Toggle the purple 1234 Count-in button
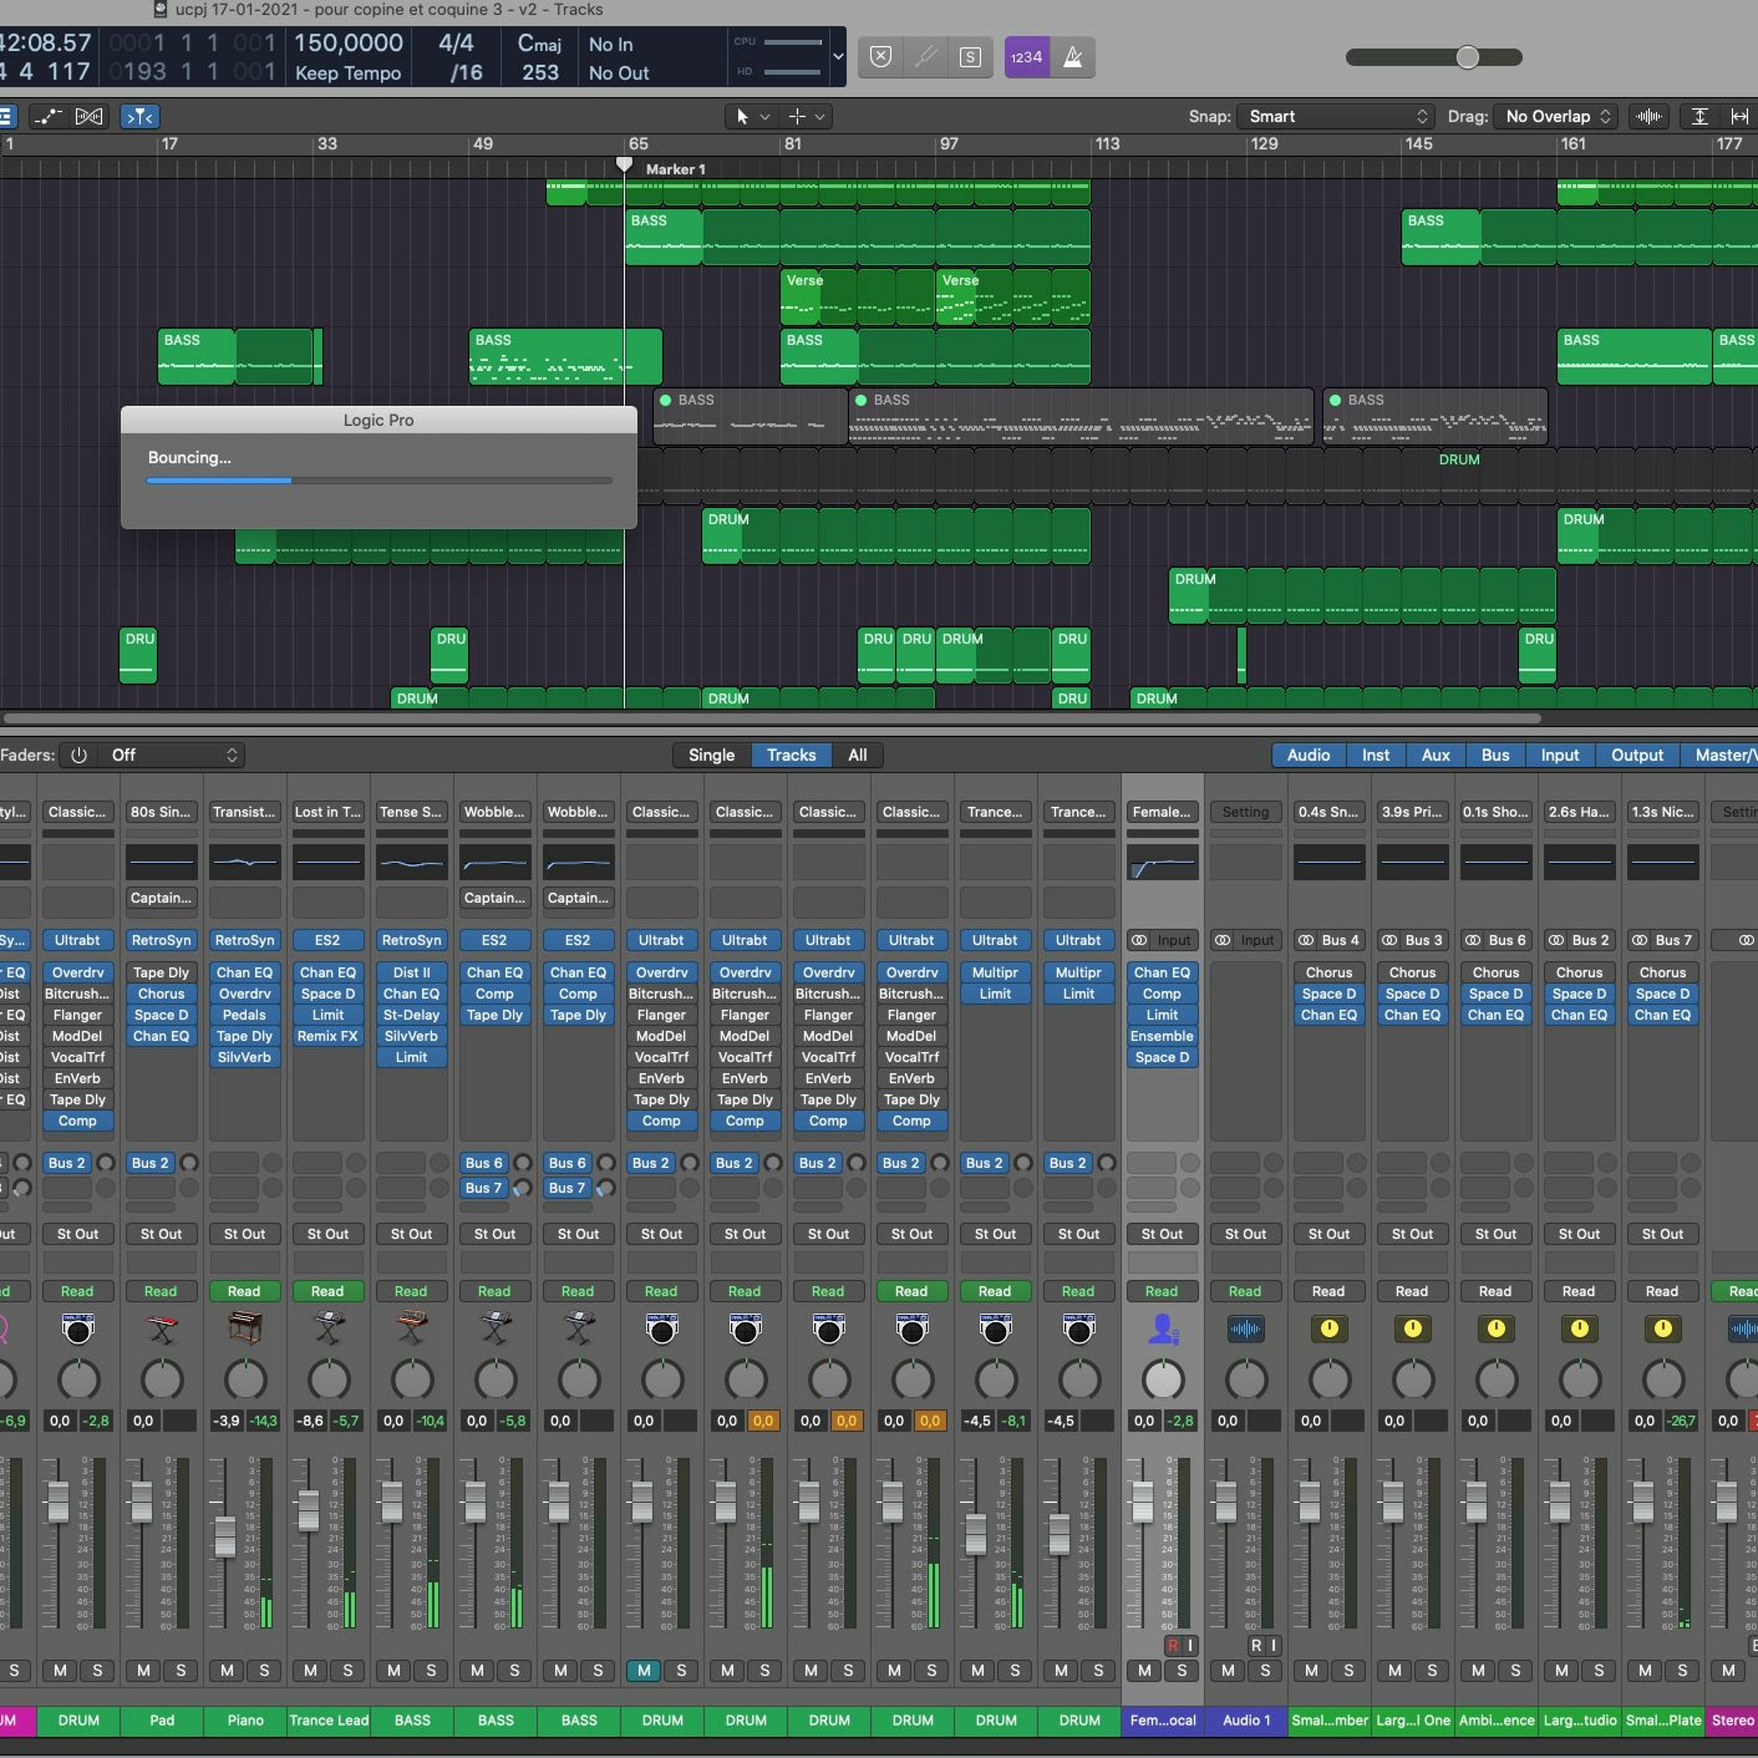 click(1027, 57)
